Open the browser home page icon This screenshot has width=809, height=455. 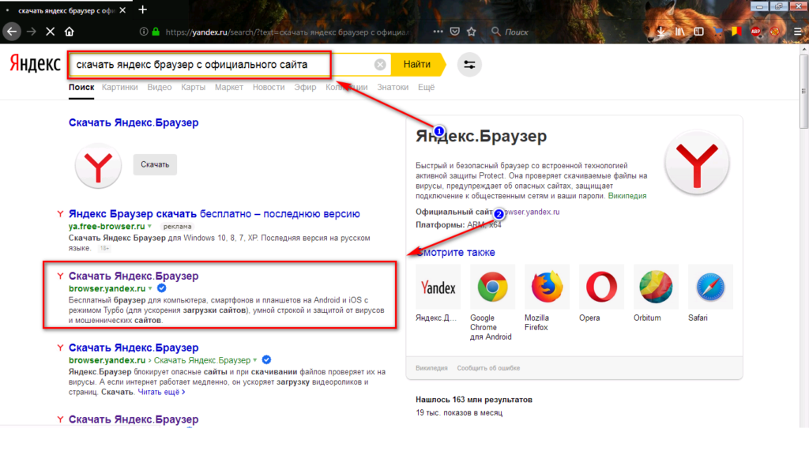(x=70, y=32)
